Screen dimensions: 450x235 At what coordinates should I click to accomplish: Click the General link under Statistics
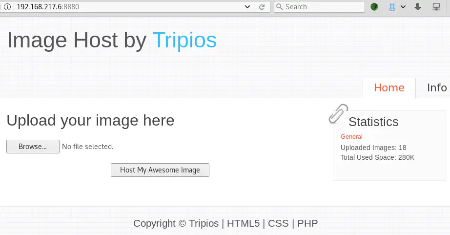[351, 137]
